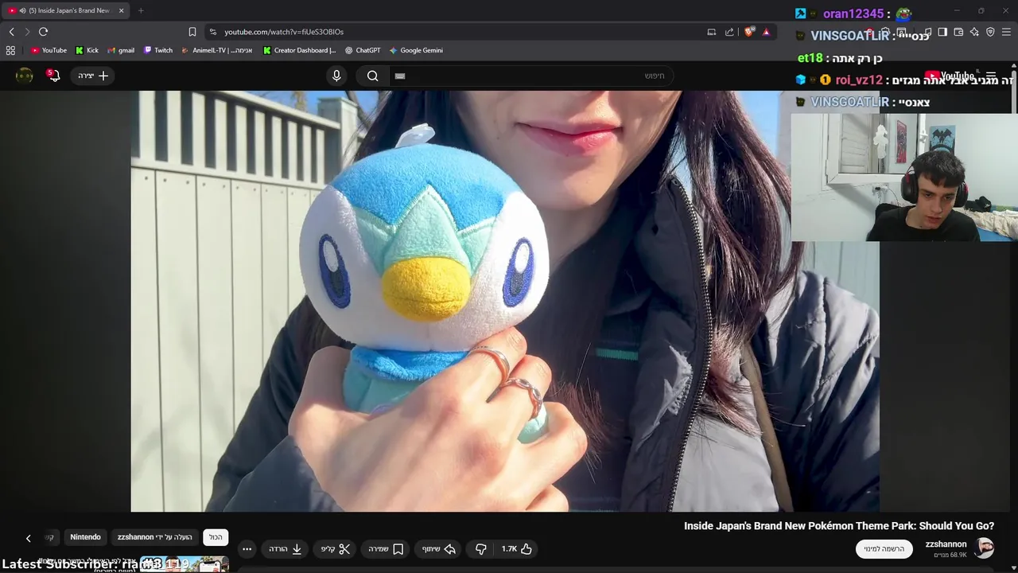Open the AnimeIL-TV bookmark
Screen dimensions: 1018x573
click(216, 50)
